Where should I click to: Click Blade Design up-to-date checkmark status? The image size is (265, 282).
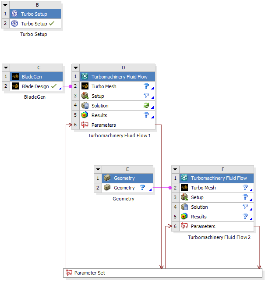tap(54, 86)
